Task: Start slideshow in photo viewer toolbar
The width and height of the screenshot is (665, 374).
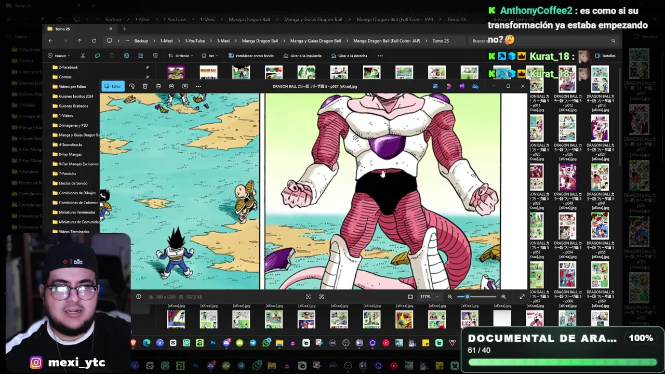Action: pyautogui.click(x=185, y=86)
